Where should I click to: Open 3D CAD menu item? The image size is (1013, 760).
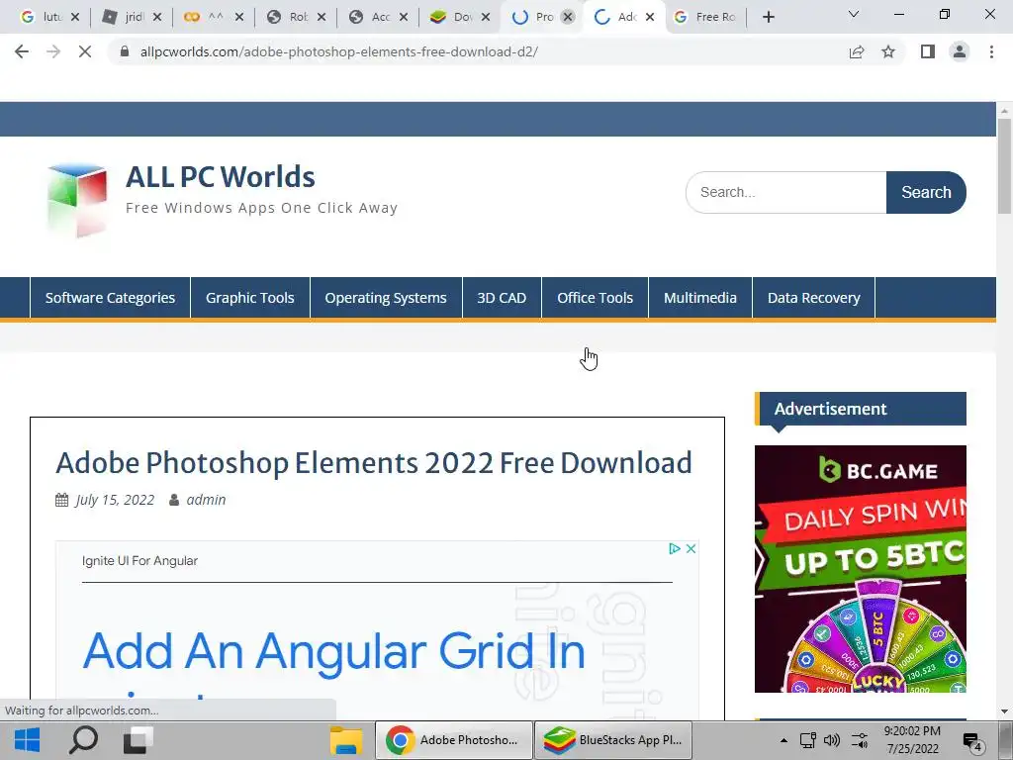coord(502,298)
